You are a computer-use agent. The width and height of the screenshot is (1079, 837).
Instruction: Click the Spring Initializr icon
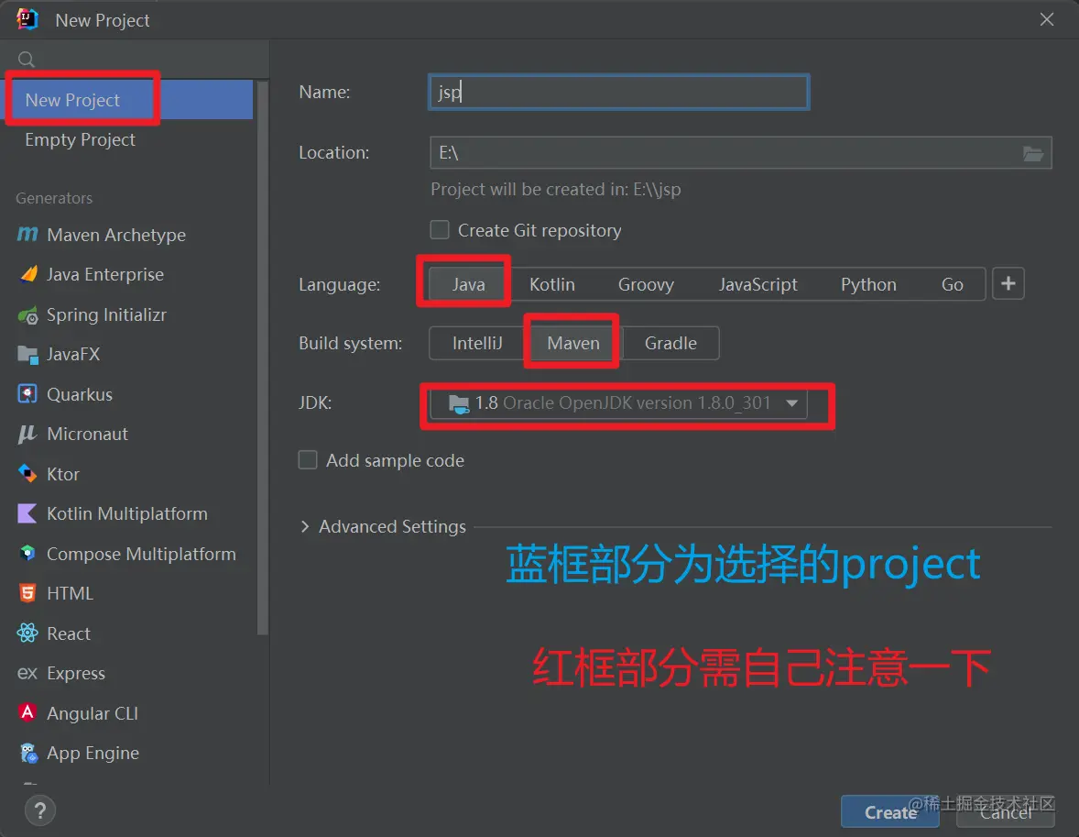pyautogui.click(x=27, y=315)
